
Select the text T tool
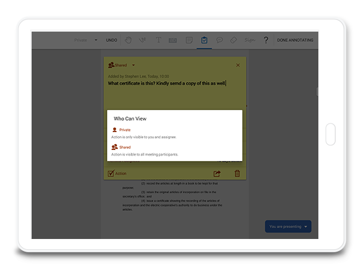click(159, 40)
